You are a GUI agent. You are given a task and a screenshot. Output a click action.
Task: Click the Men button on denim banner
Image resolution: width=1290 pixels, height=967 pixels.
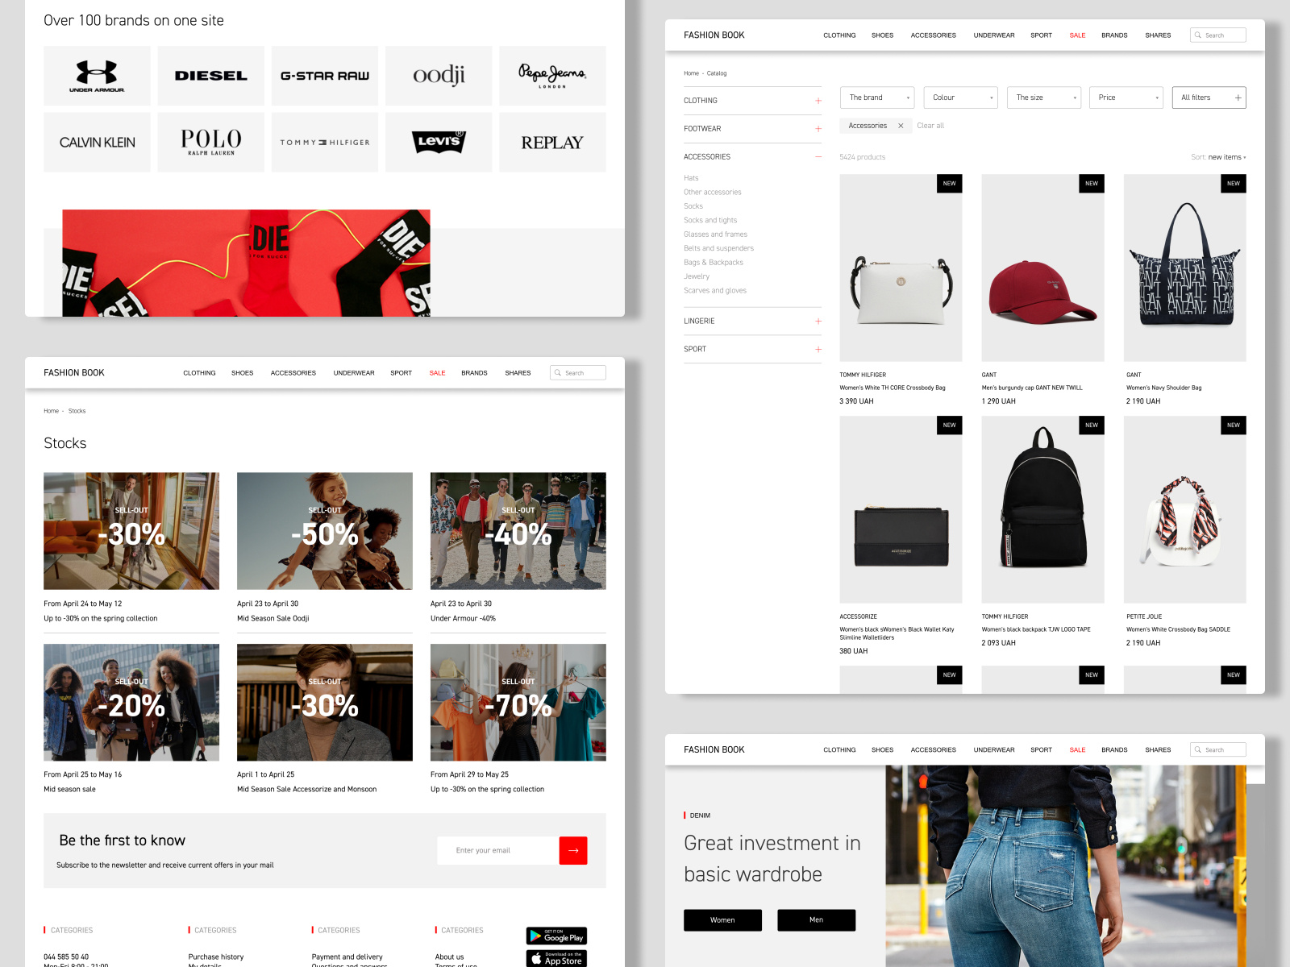point(816,920)
